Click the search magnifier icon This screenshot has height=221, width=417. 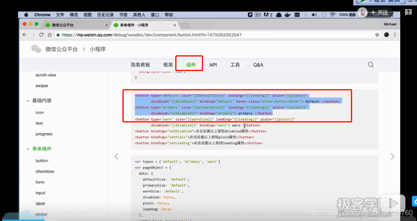tap(371, 65)
